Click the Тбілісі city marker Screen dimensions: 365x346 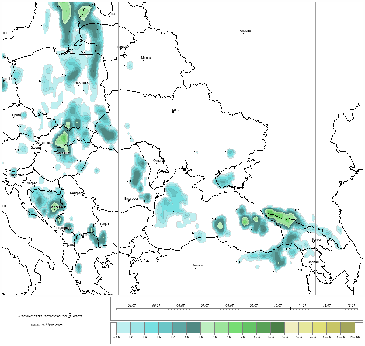(x=313, y=242)
